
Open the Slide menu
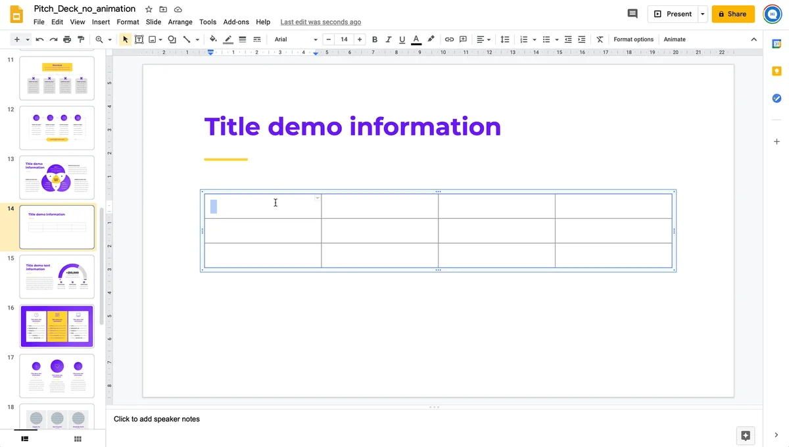pos(153,22)
